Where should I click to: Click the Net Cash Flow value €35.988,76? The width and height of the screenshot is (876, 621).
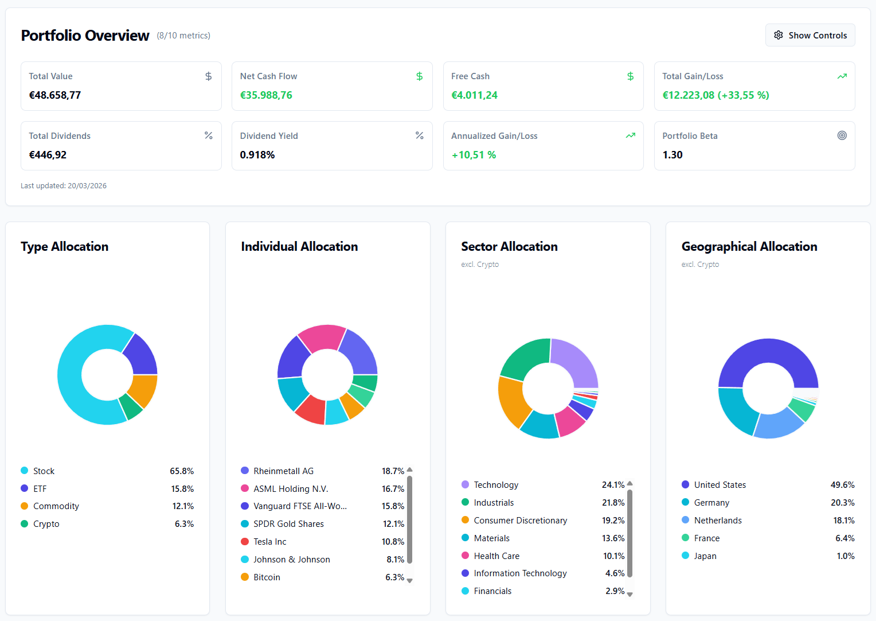(x=266, y=95)
